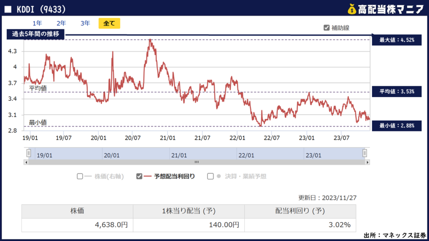This screenshot has height=241, width=429.
Task: Click the 21/01 marker in the navigator
Action: (179, 156)
